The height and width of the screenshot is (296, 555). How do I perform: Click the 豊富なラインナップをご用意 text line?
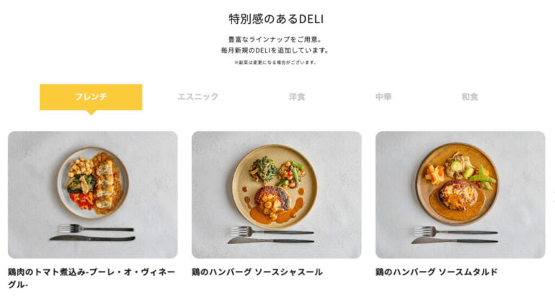[275, 40]
